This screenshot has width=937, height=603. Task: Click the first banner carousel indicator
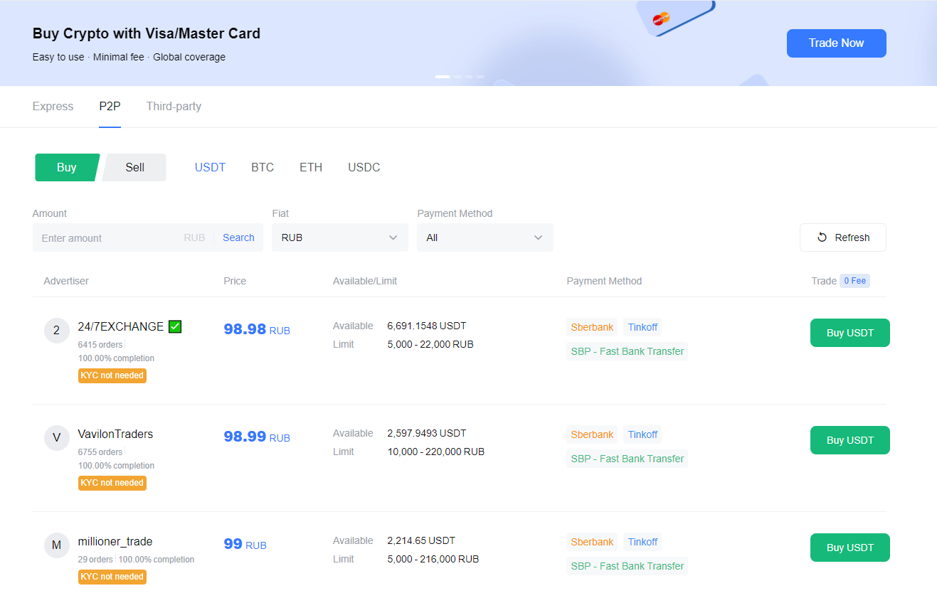pyautogui.click(x=443, y=76)
